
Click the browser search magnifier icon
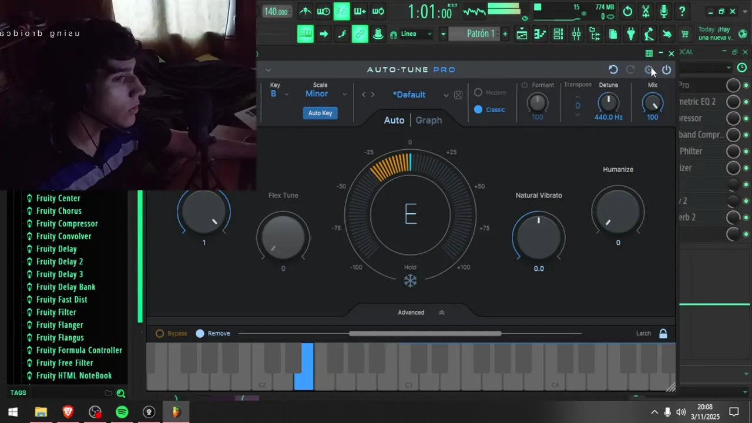click(x=120, y=394)
